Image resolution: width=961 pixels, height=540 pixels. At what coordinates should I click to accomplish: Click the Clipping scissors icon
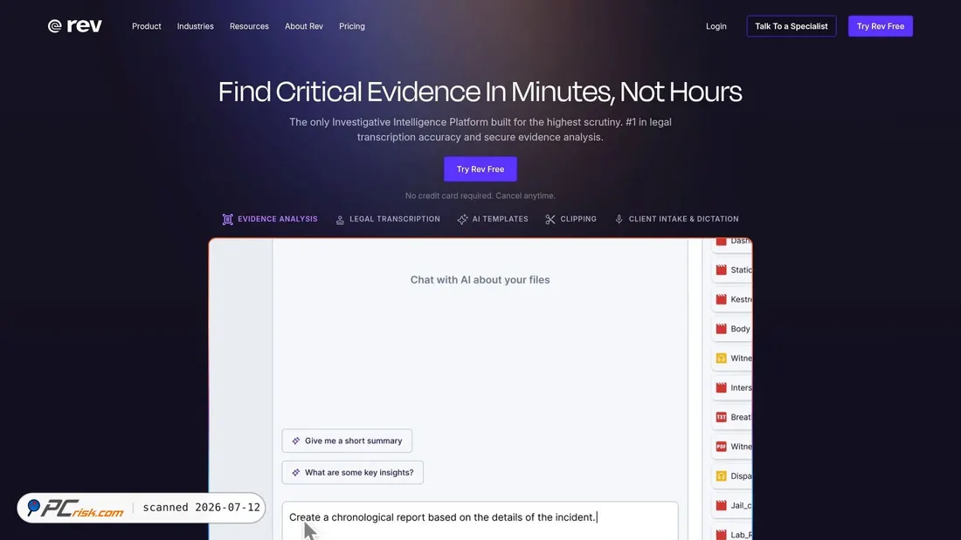click(550, 219)
